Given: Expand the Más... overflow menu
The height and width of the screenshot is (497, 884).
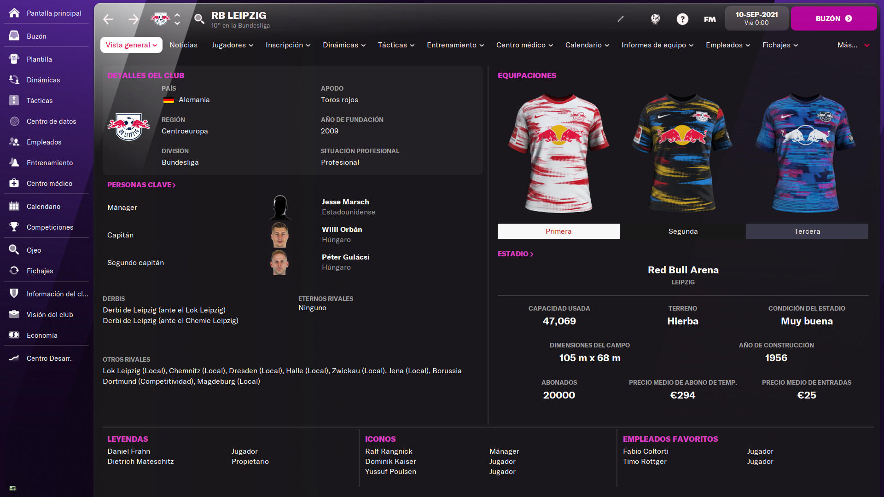Looking at the screenshot, I should [853, 45].
